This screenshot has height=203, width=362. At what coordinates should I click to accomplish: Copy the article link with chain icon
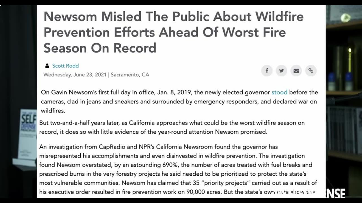[x=311, y=70]
